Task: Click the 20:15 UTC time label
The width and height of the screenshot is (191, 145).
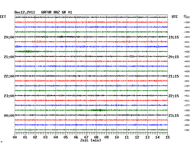Action: click(174, 57)
